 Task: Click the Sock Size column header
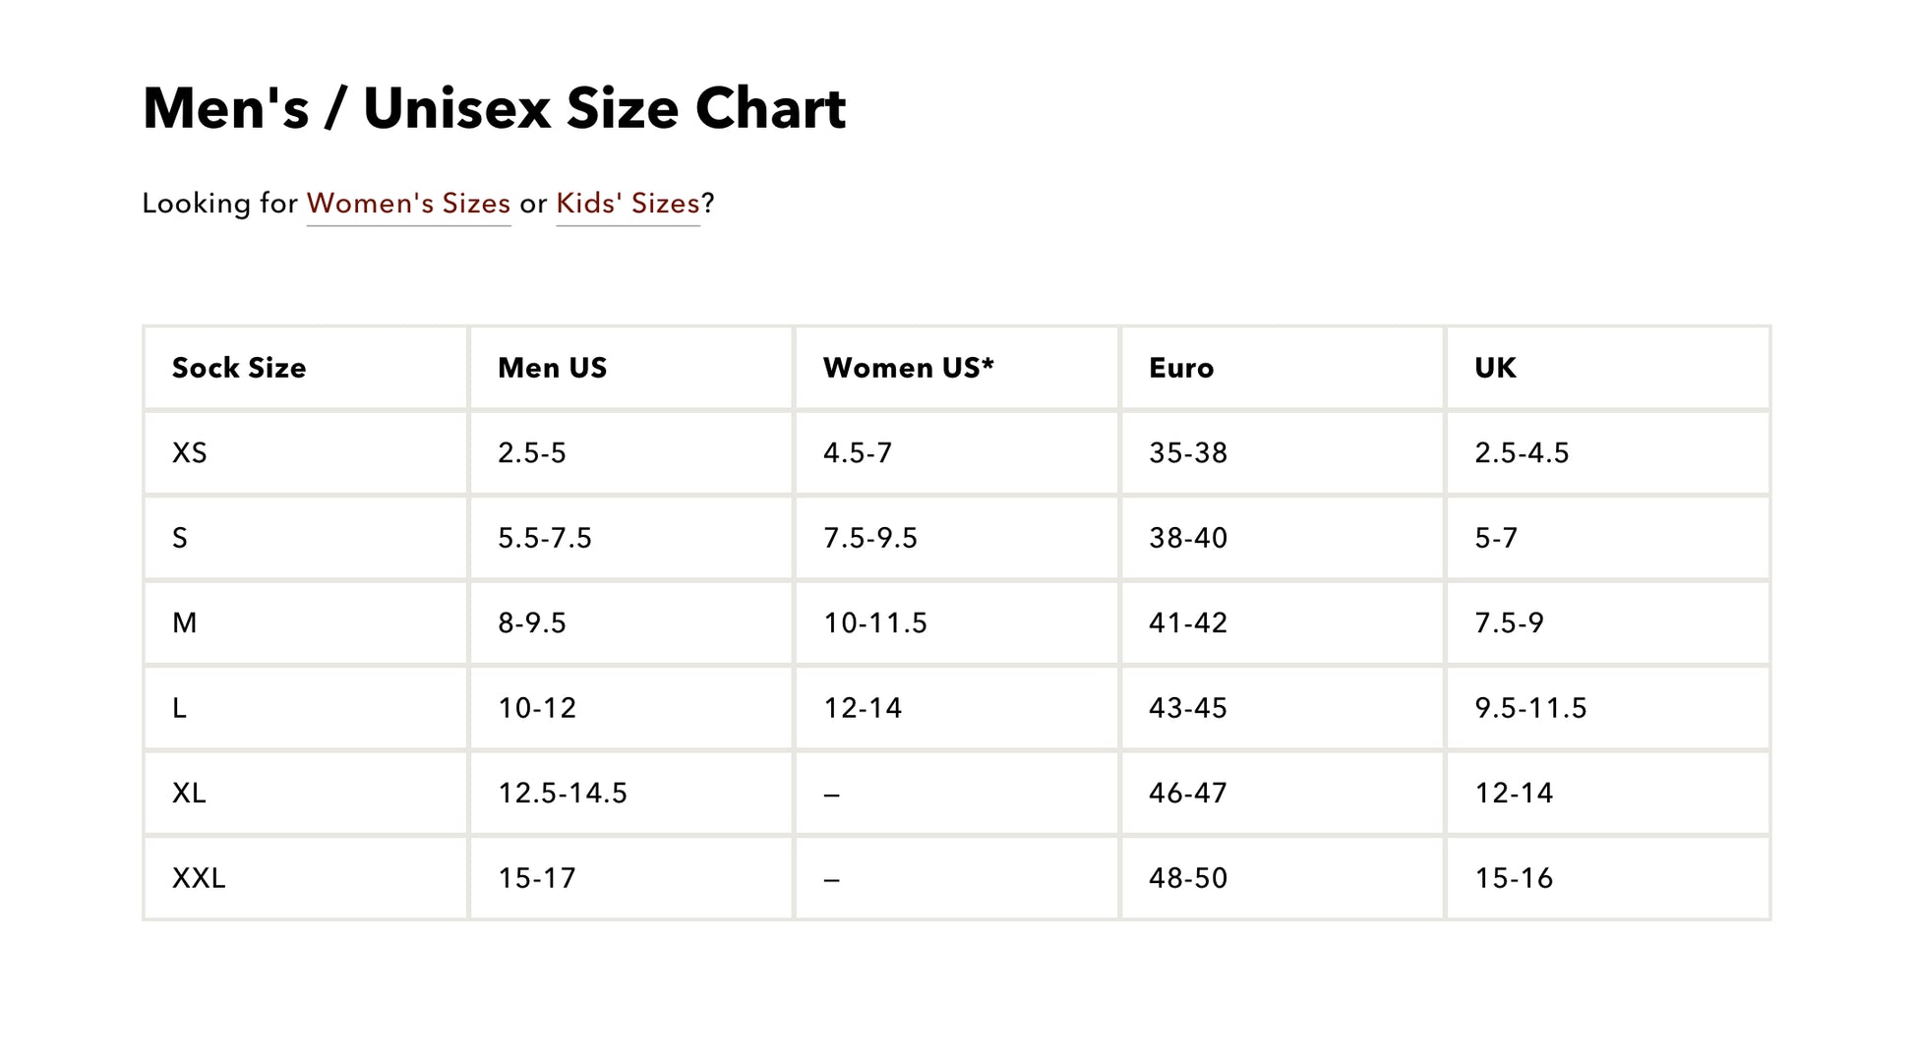click(239, 368)
